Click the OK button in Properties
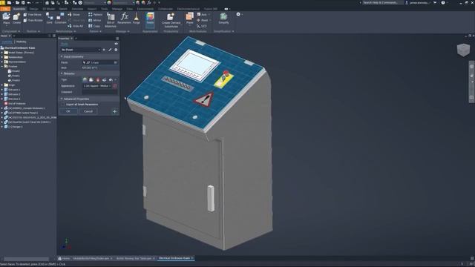Viewport: 475px width, 267px height. pos(68,111)
